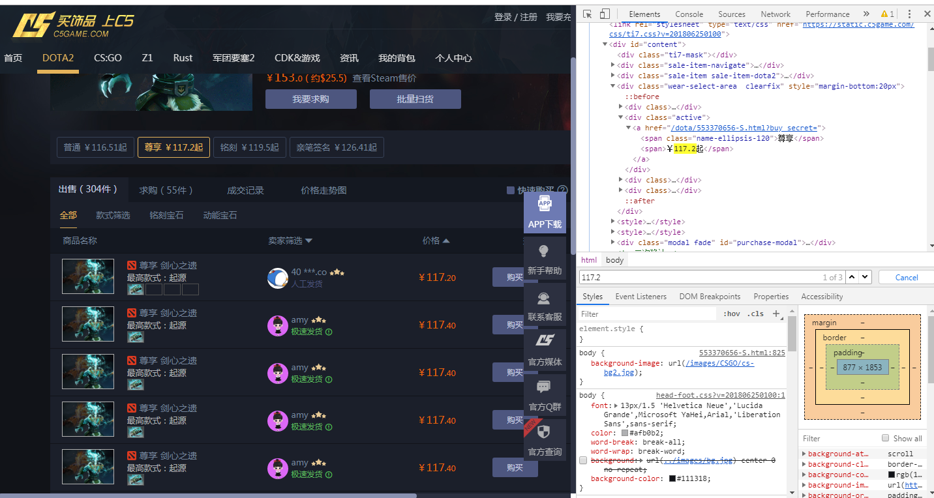The width and height of the screenshot is (934, 498).
Task: Open the DOM Breakpoints tab
Action: (710, 297)
